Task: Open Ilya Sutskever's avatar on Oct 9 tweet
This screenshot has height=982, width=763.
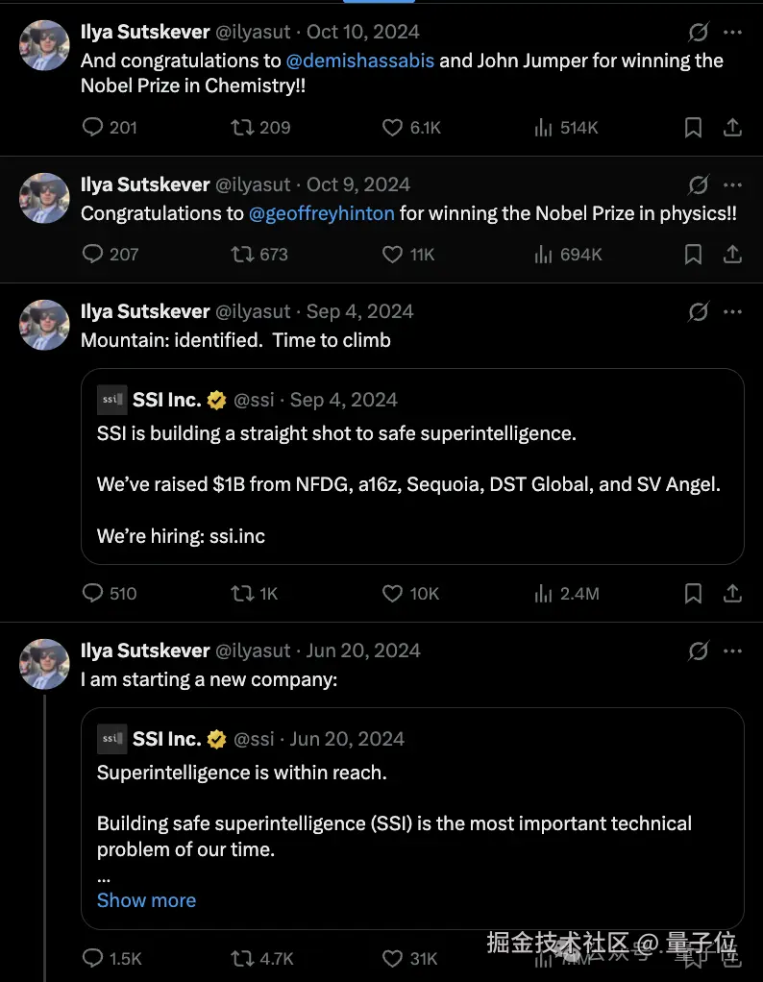Action: point(44,198)
